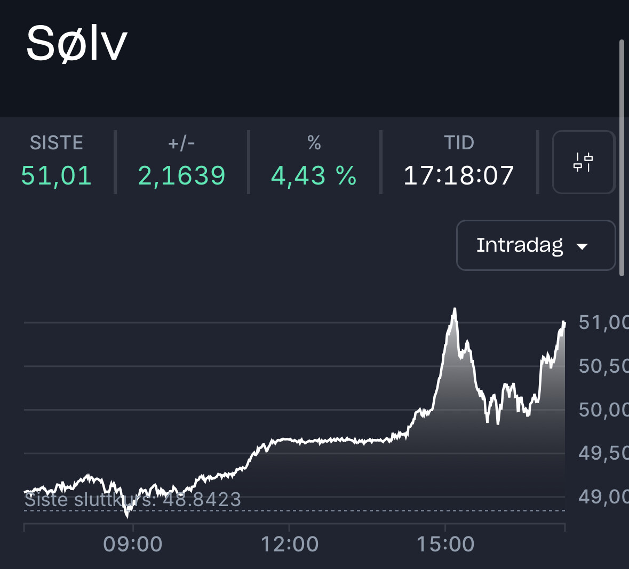629x569 pixels.
Task: Click the Sølv page title
Action: (x=76, y=44)
